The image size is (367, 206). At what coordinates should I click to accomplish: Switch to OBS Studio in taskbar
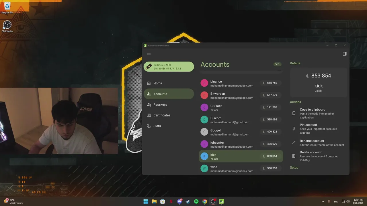(213, 201)
